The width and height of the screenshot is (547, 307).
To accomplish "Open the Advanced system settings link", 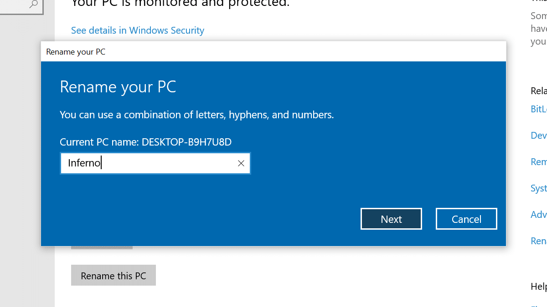I will point(538,215).
